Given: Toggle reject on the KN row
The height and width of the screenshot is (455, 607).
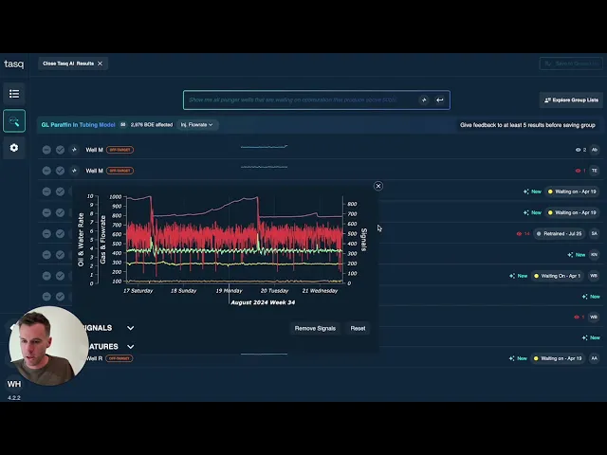Looking at the screenshot, I should [x=46, y=255].
